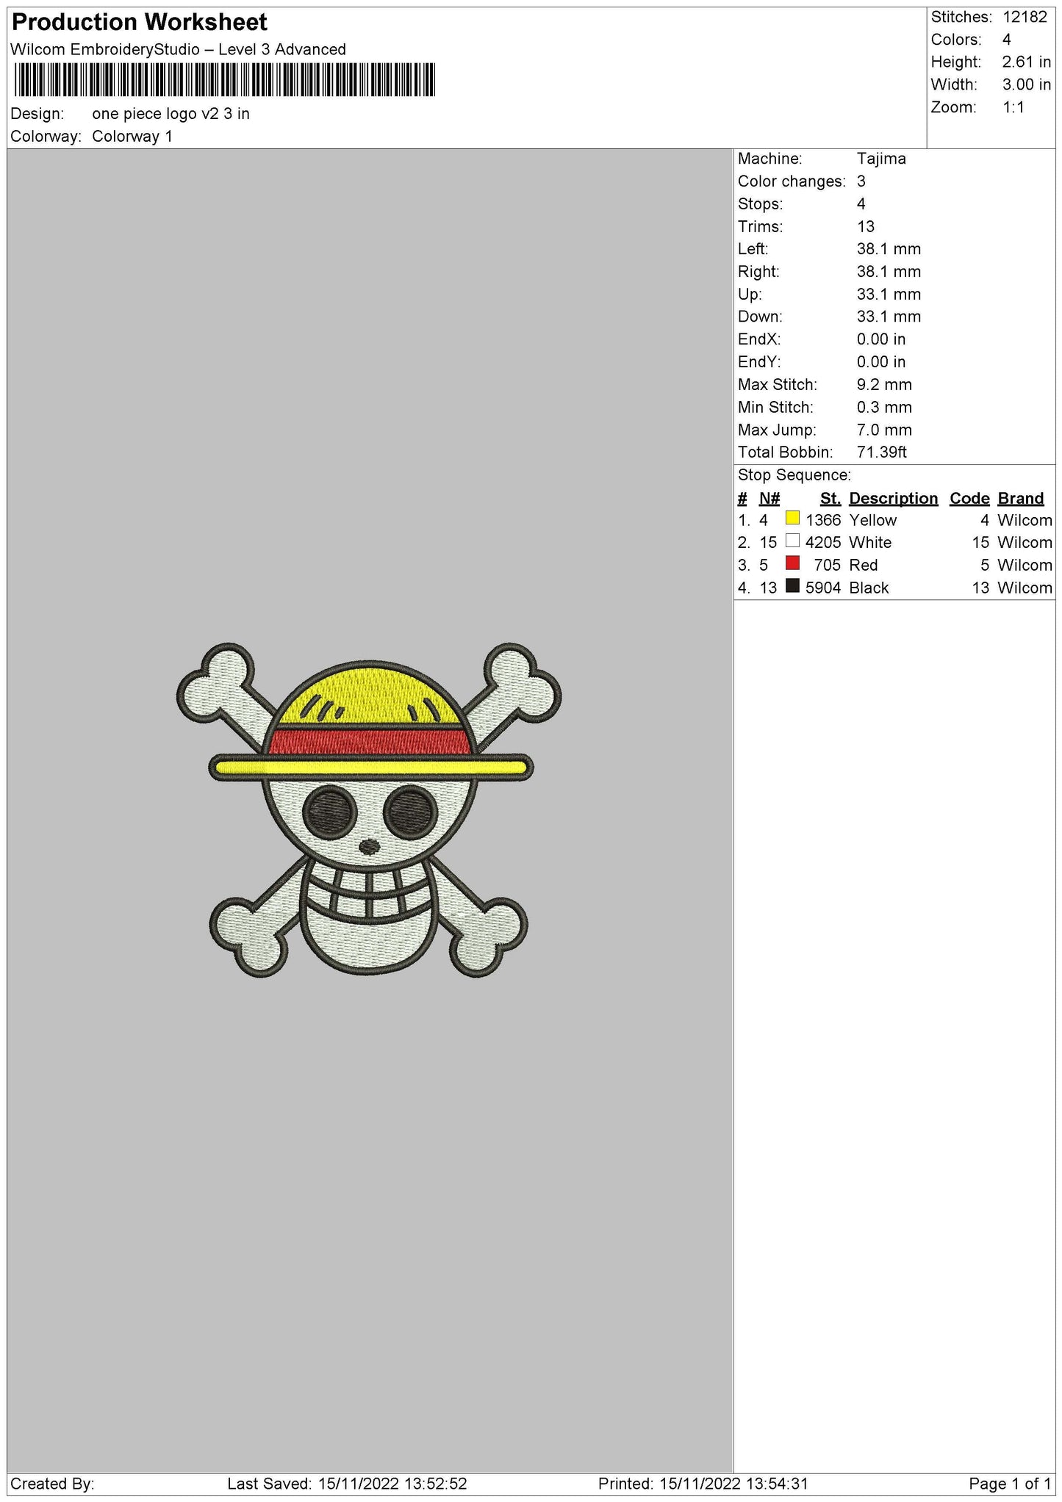Click the zoom value '1:1'
The image size is (1062, 1502).
point(1013,107)
